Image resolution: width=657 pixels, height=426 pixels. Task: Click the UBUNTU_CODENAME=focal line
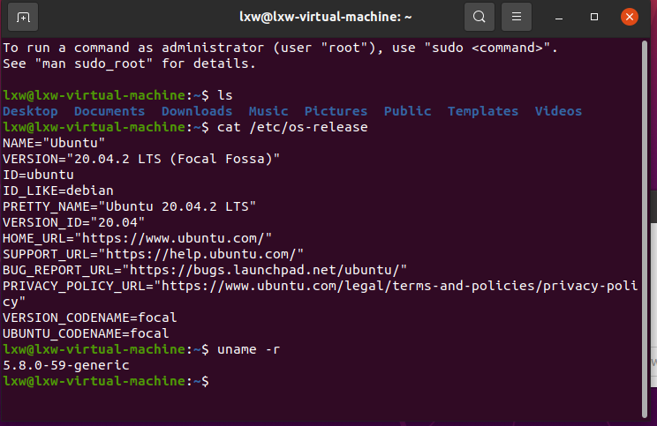click(86, 334)
